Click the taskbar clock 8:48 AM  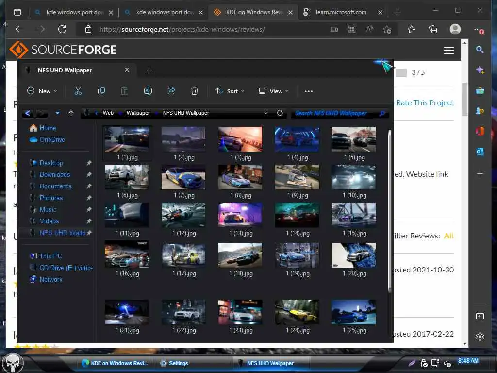(x=468, y=361)
